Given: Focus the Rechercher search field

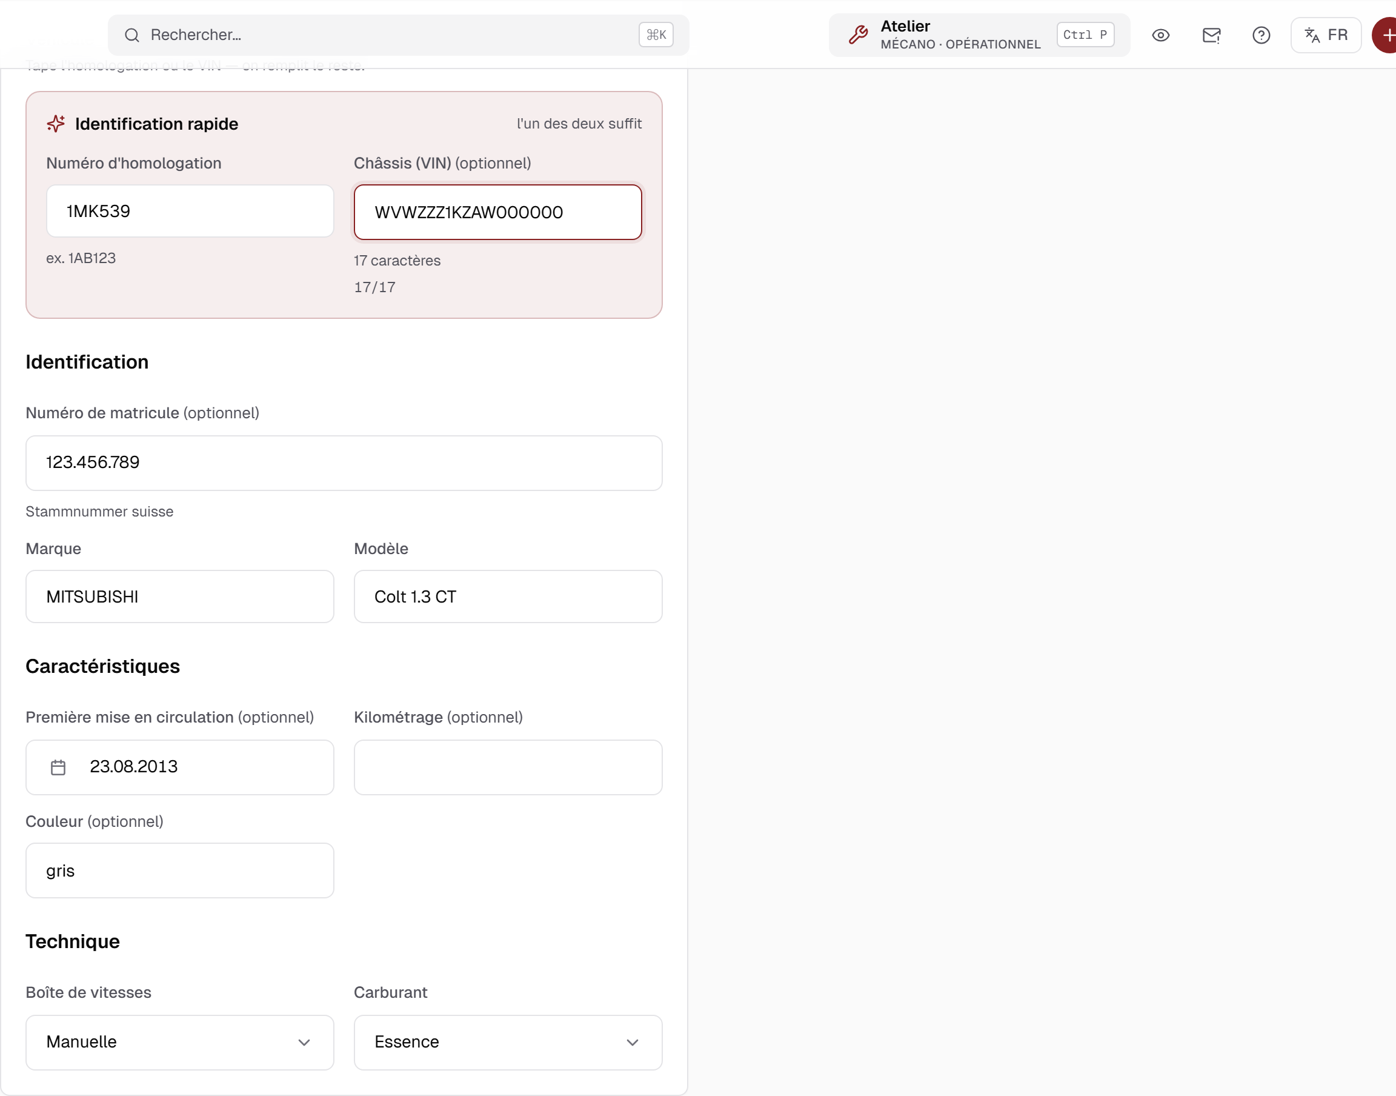Looking at the screenshot, I should click(x=398, y=35).
